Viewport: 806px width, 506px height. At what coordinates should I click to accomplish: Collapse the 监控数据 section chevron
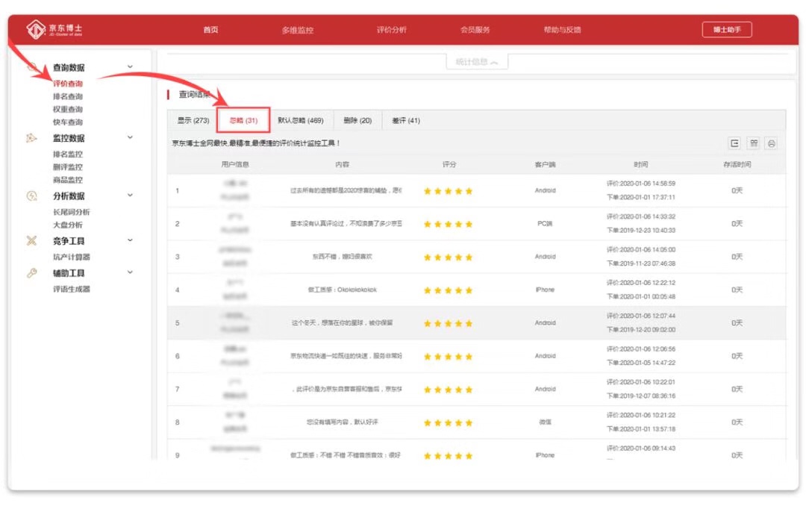[130, 138]
